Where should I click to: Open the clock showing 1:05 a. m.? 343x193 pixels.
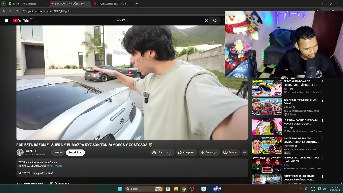point(334,189)
